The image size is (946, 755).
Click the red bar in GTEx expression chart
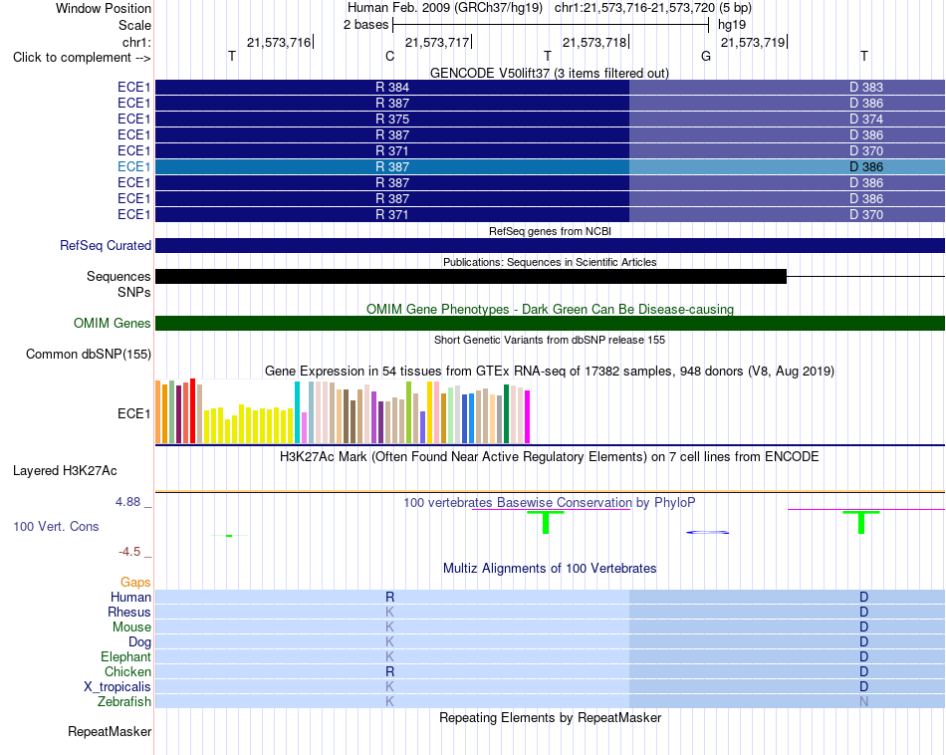coord(192,411)
